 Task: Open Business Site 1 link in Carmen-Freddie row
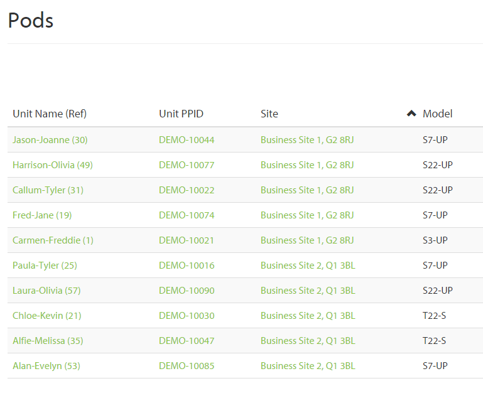click(307, 240)
